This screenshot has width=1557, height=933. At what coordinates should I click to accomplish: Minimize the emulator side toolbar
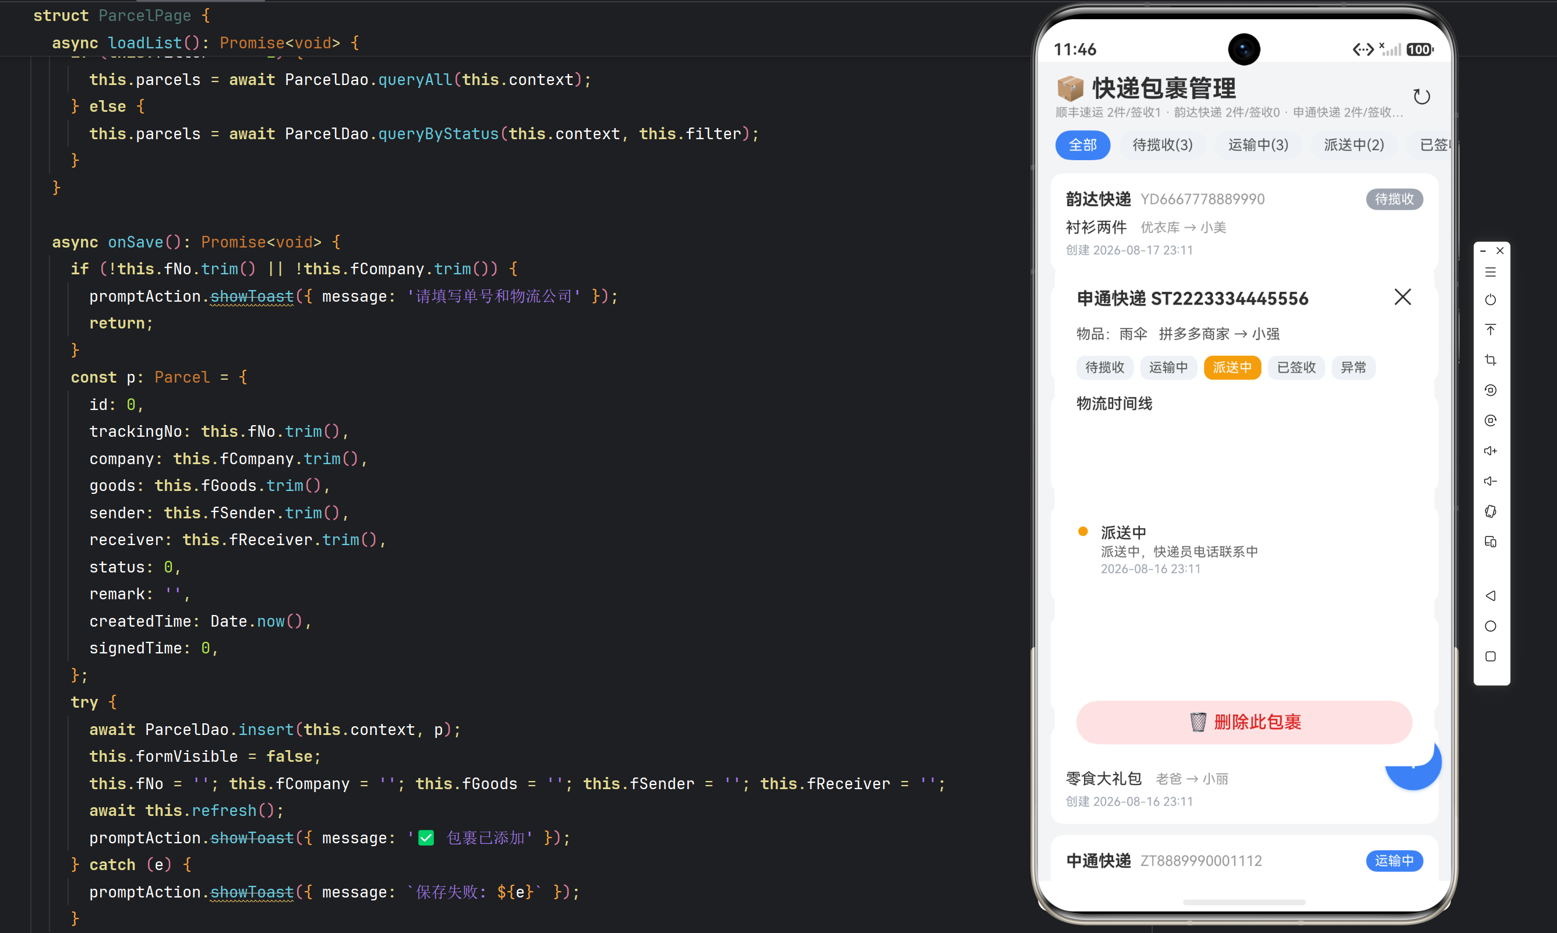click(x=1483, y=251)
